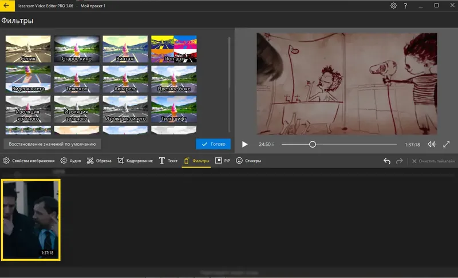Viewport: 458px width, 278px height.
Task: Choose the Поп арт filter
Action: pos(174,49)
